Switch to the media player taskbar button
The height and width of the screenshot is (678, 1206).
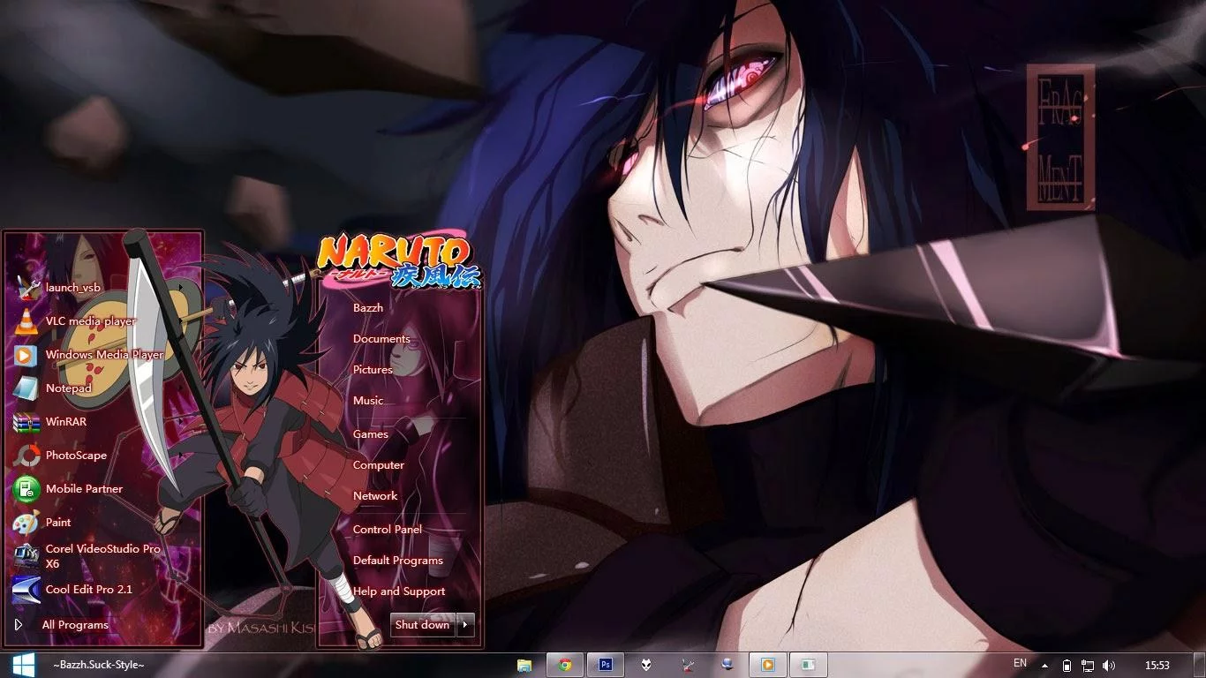click(768, 665)
